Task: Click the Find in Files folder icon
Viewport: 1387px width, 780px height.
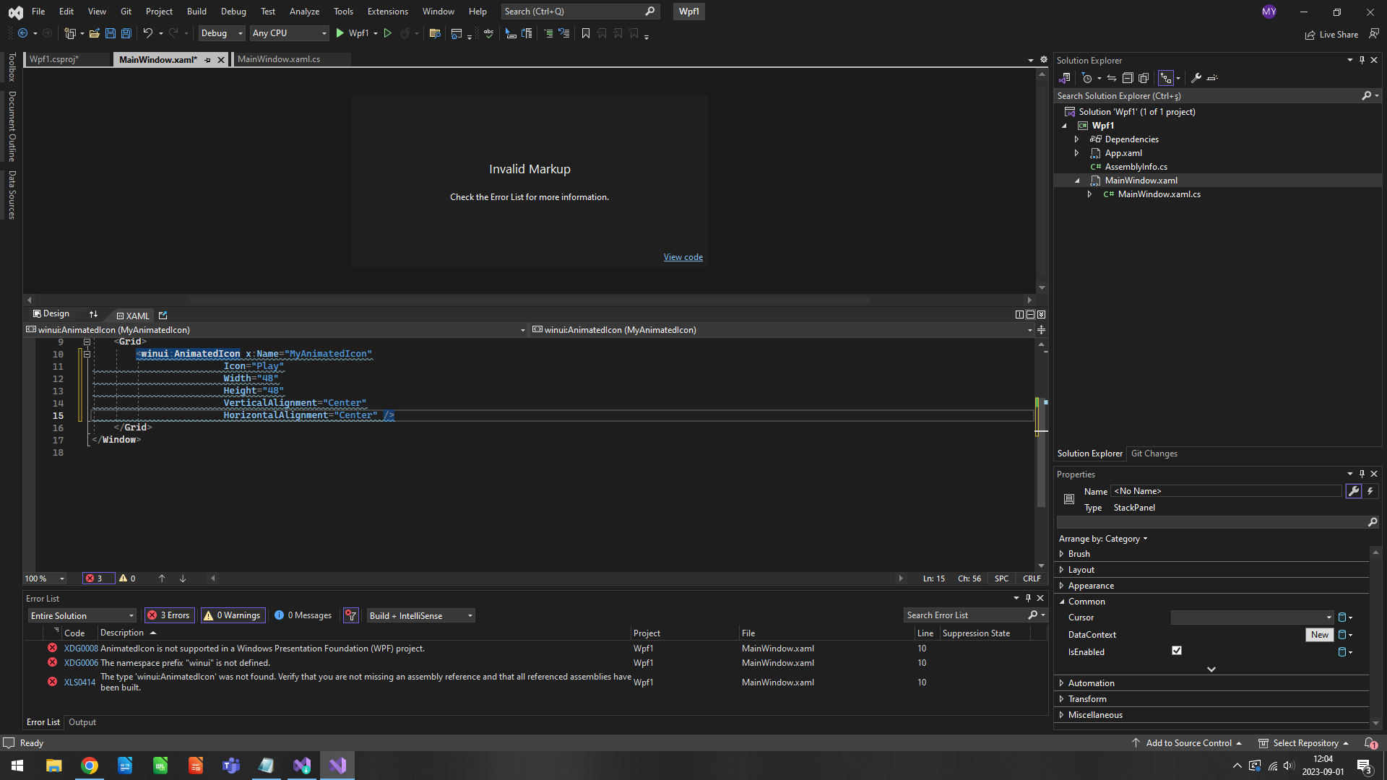Action: [435, 33]
